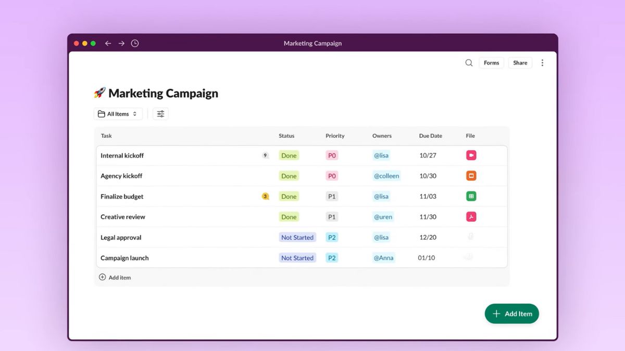
Task: Open the video file on Internal kickoff
Action: tap(471, 155)
